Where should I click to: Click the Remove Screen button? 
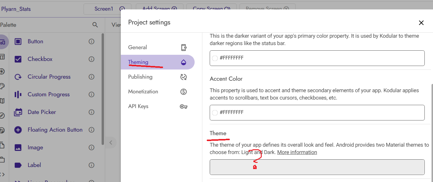click(x=268, y=7)
